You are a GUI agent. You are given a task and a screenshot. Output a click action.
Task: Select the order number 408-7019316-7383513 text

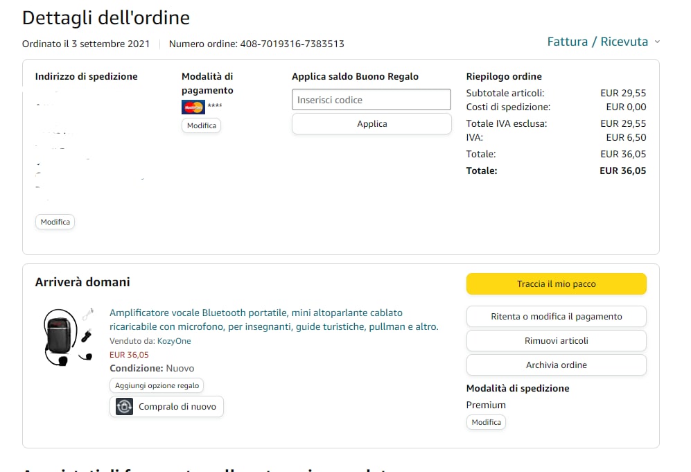point(292,44)
